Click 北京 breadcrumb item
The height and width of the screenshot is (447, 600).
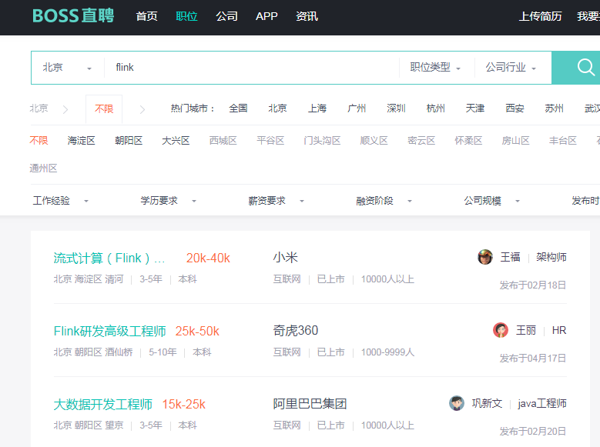(39, 108)
